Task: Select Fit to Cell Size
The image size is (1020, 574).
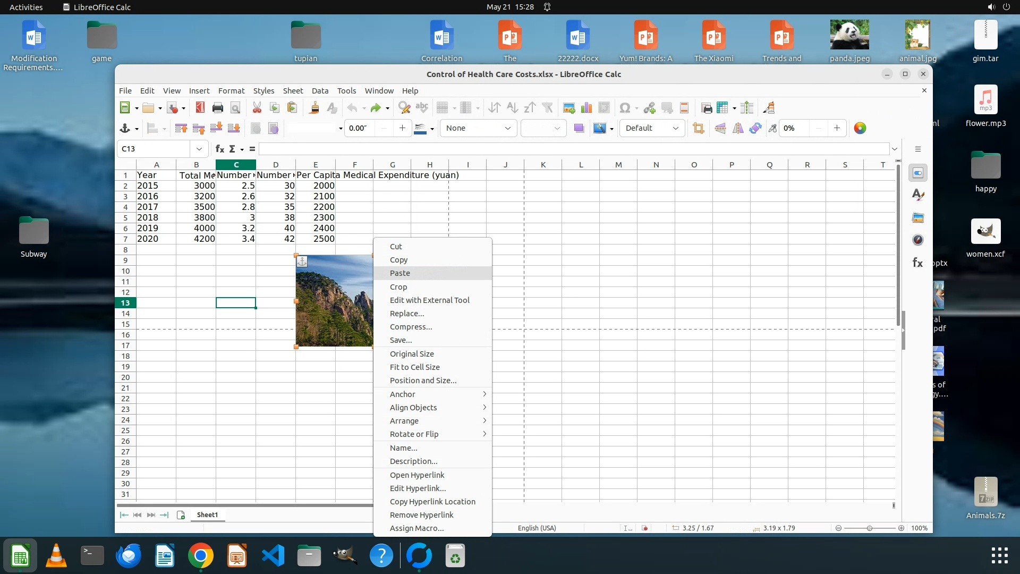Action: 414,367
